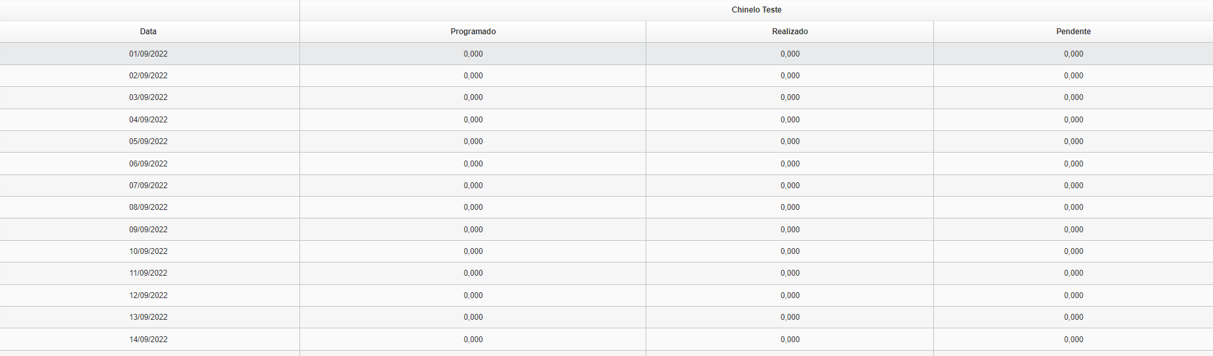Select date cell 08/09/2022
The width and height of the screenshot is (1213, 356).
coord(149,207)
